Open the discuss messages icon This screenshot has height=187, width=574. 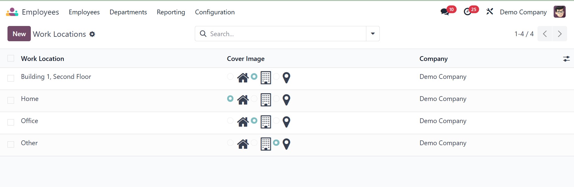[x=445, y=12]
